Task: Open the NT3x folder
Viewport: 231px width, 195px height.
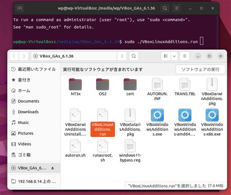Action: pos(76,87)
